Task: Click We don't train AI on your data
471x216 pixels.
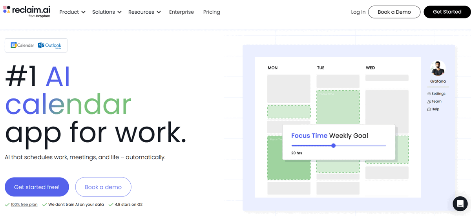Action: 76,205
